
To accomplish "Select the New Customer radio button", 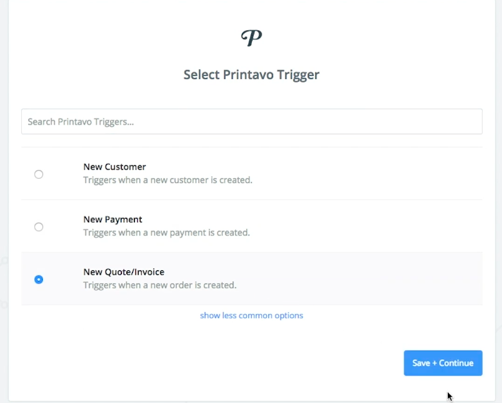I will [39, 174].
